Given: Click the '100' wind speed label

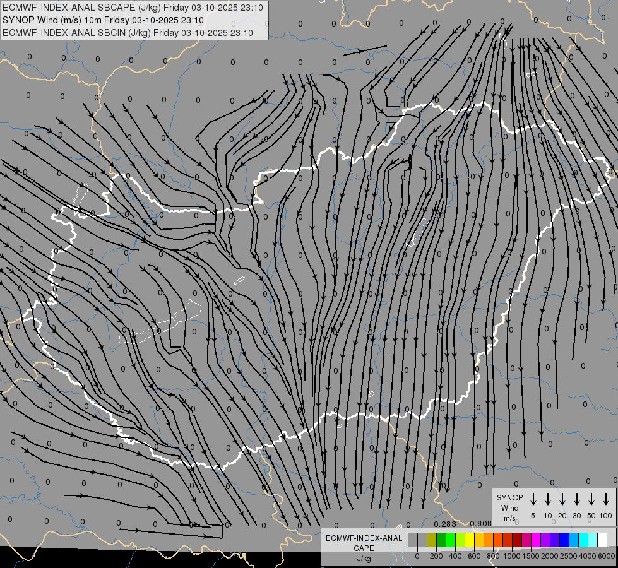Looking at the screenshot, I should 606,516.
